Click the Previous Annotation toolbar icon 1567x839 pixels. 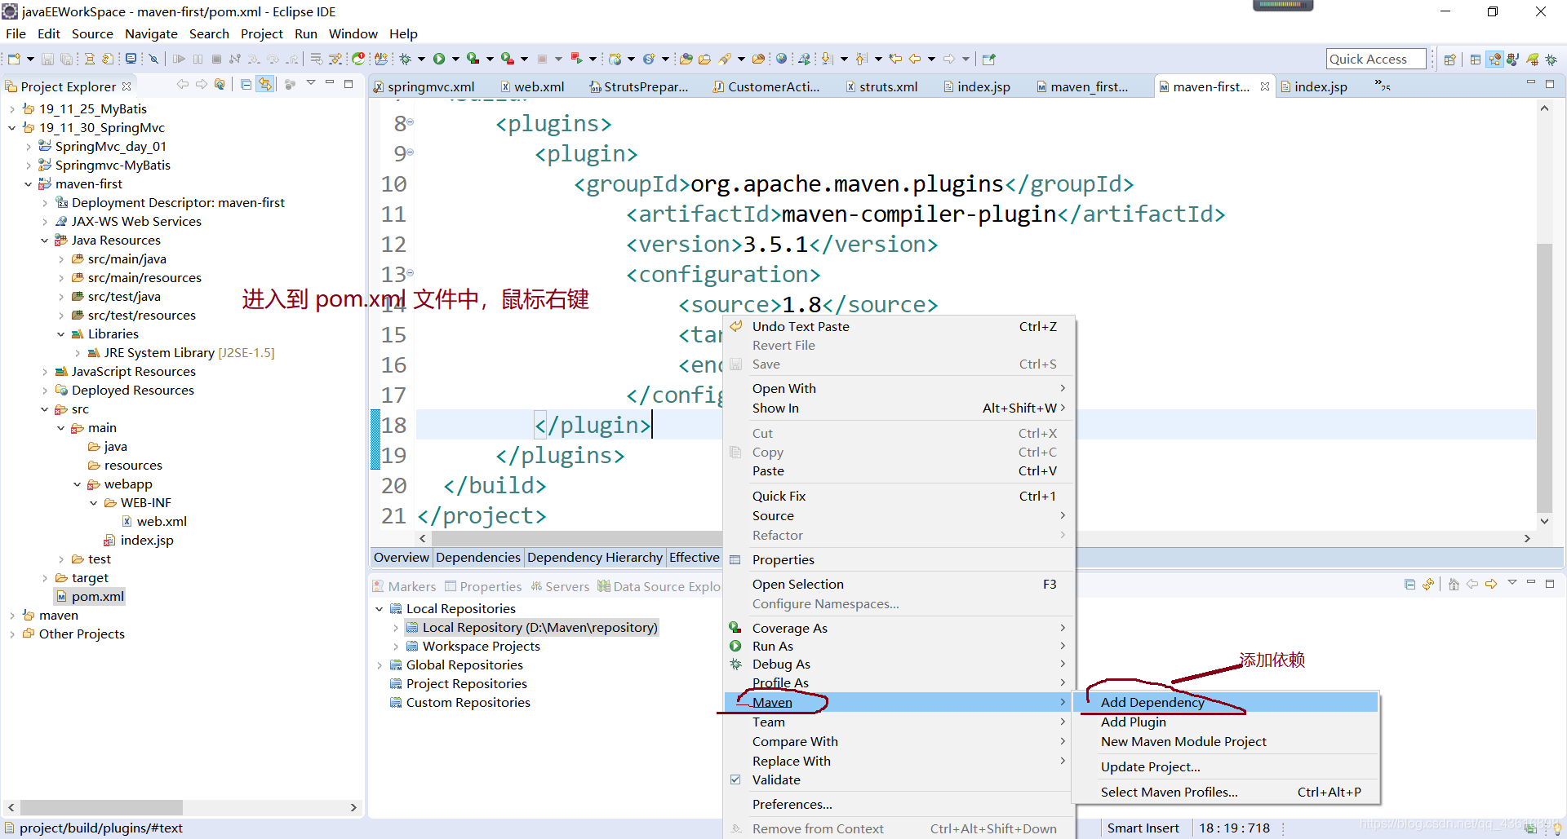pyautogui.click(x=861, y=59)
